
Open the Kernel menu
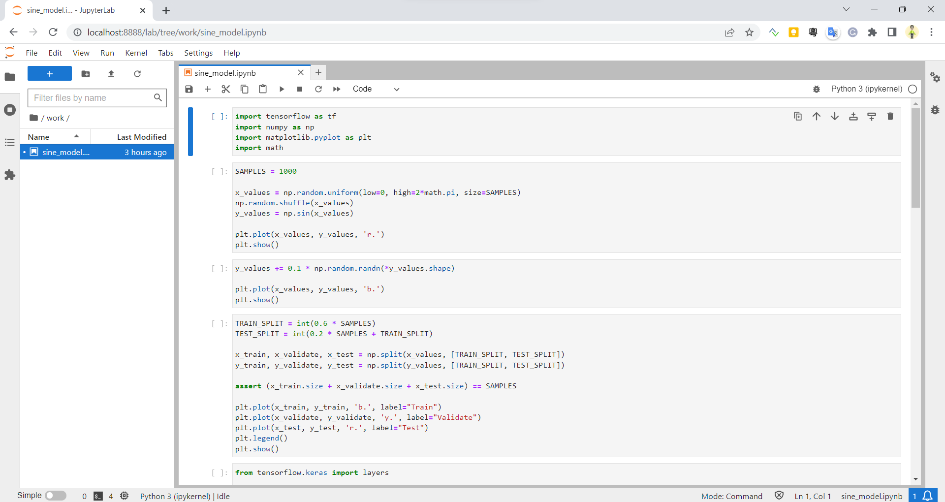136,53
